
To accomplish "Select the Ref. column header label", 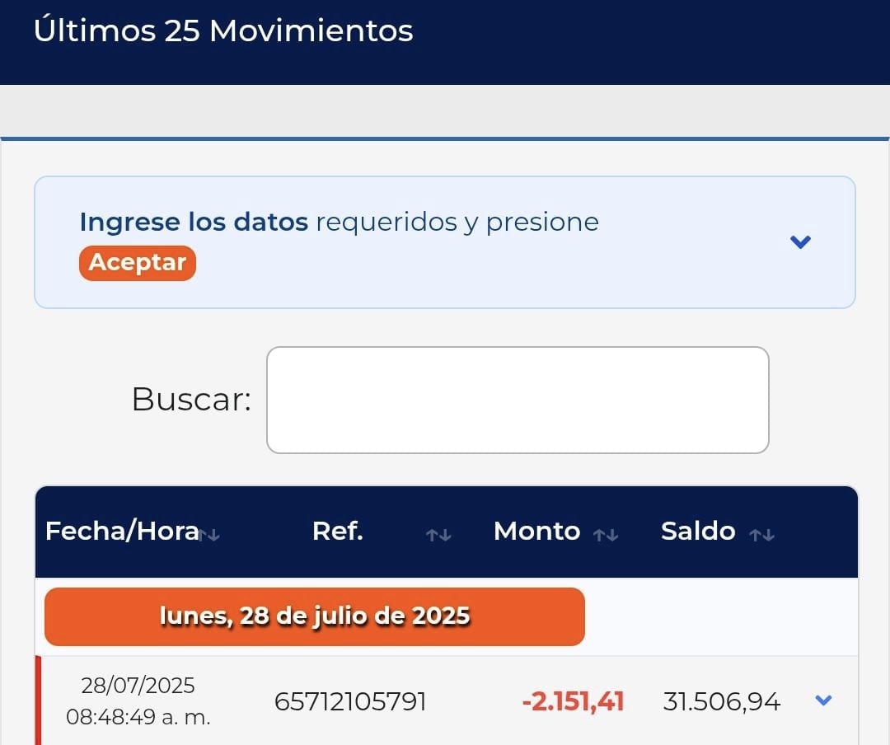I will [338, 532].
